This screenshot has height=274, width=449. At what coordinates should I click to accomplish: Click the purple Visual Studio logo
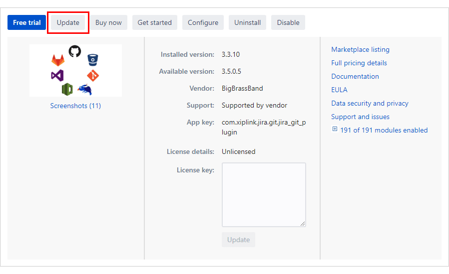click(57, 76)
